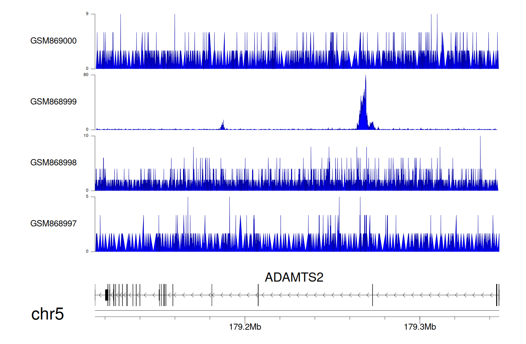Click the axis tick mark above 179.2Mb

[245, 318]
